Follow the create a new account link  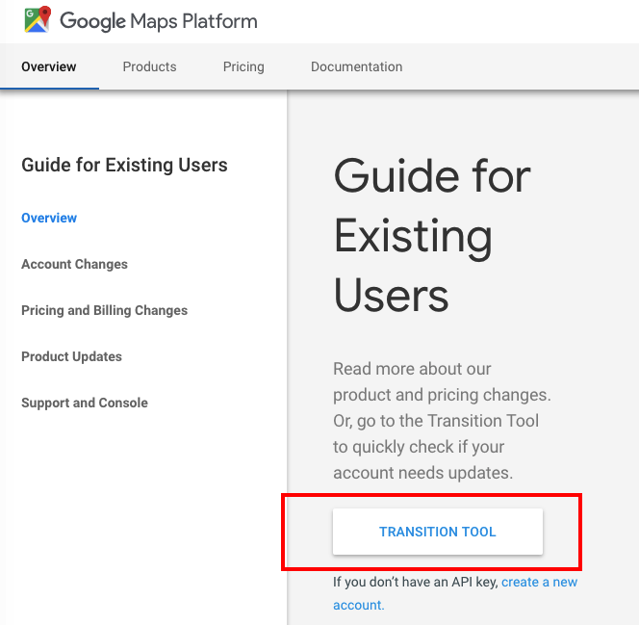click(x=539, y=583)
